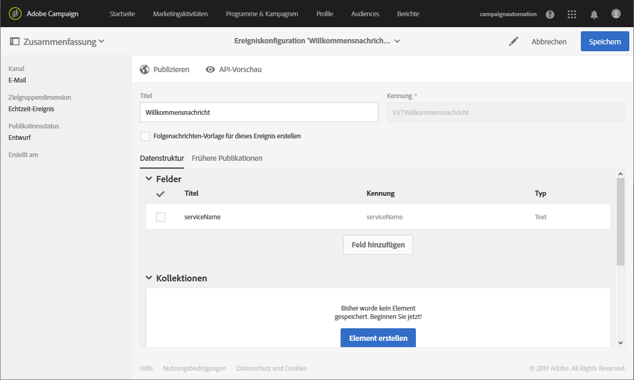Screen dimensions: 634x380
Task: Enable Folgenachrichten-Vorlage checkbox
Action: pyautogui.click(x=145, y=136)
